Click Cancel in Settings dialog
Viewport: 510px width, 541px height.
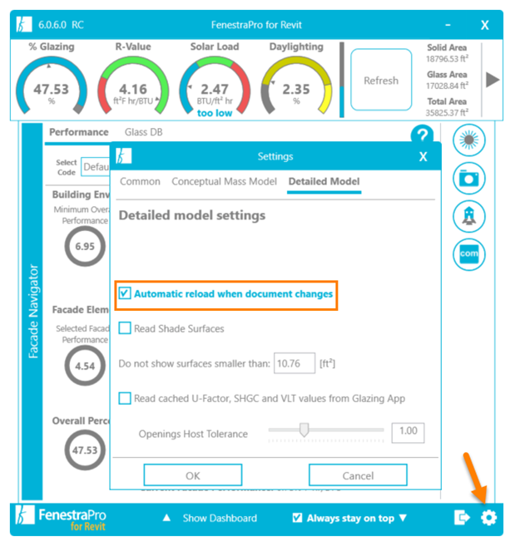(358, 475)
